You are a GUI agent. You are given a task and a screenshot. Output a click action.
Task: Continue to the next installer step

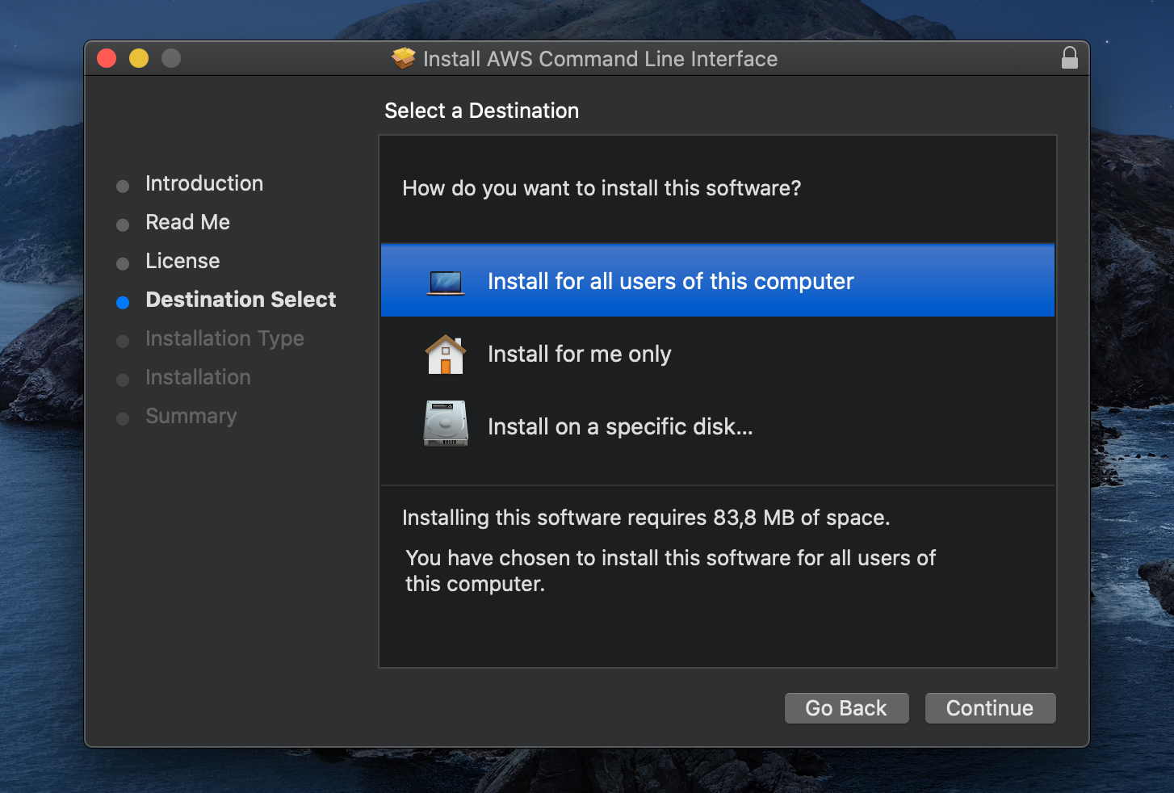click(990, 708)
